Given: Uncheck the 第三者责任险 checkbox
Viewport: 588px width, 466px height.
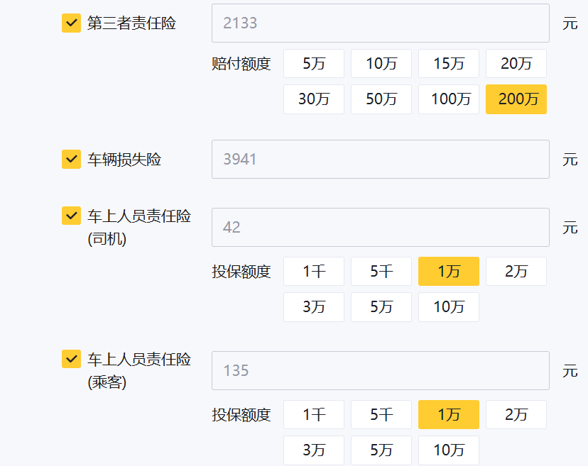Looking at the screenshot, I should coord(71,23).
